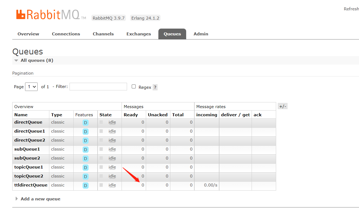Open the Page number dropdown
Viewport: 359px width, 211px height.
pyautogui.click(x=31, y=87)
